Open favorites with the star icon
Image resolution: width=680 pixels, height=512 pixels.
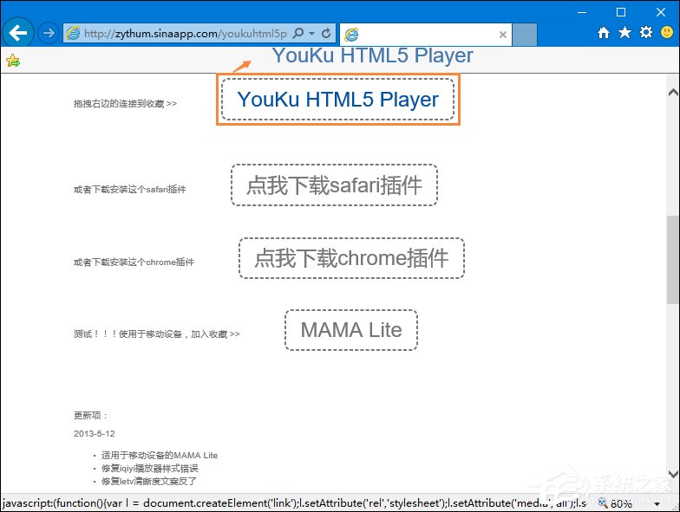[624, 33]
